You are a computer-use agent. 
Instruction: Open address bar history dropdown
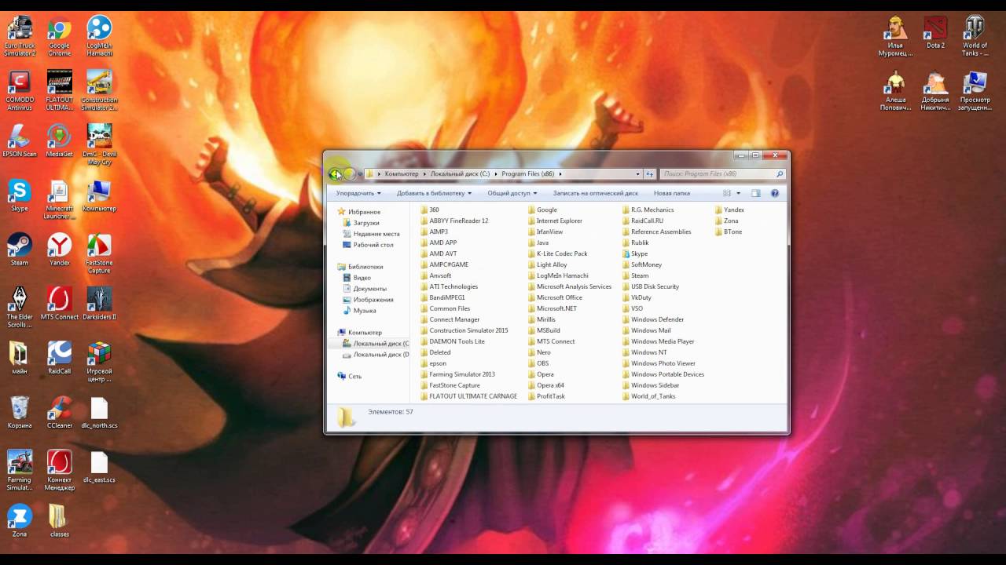coord(637,174)
